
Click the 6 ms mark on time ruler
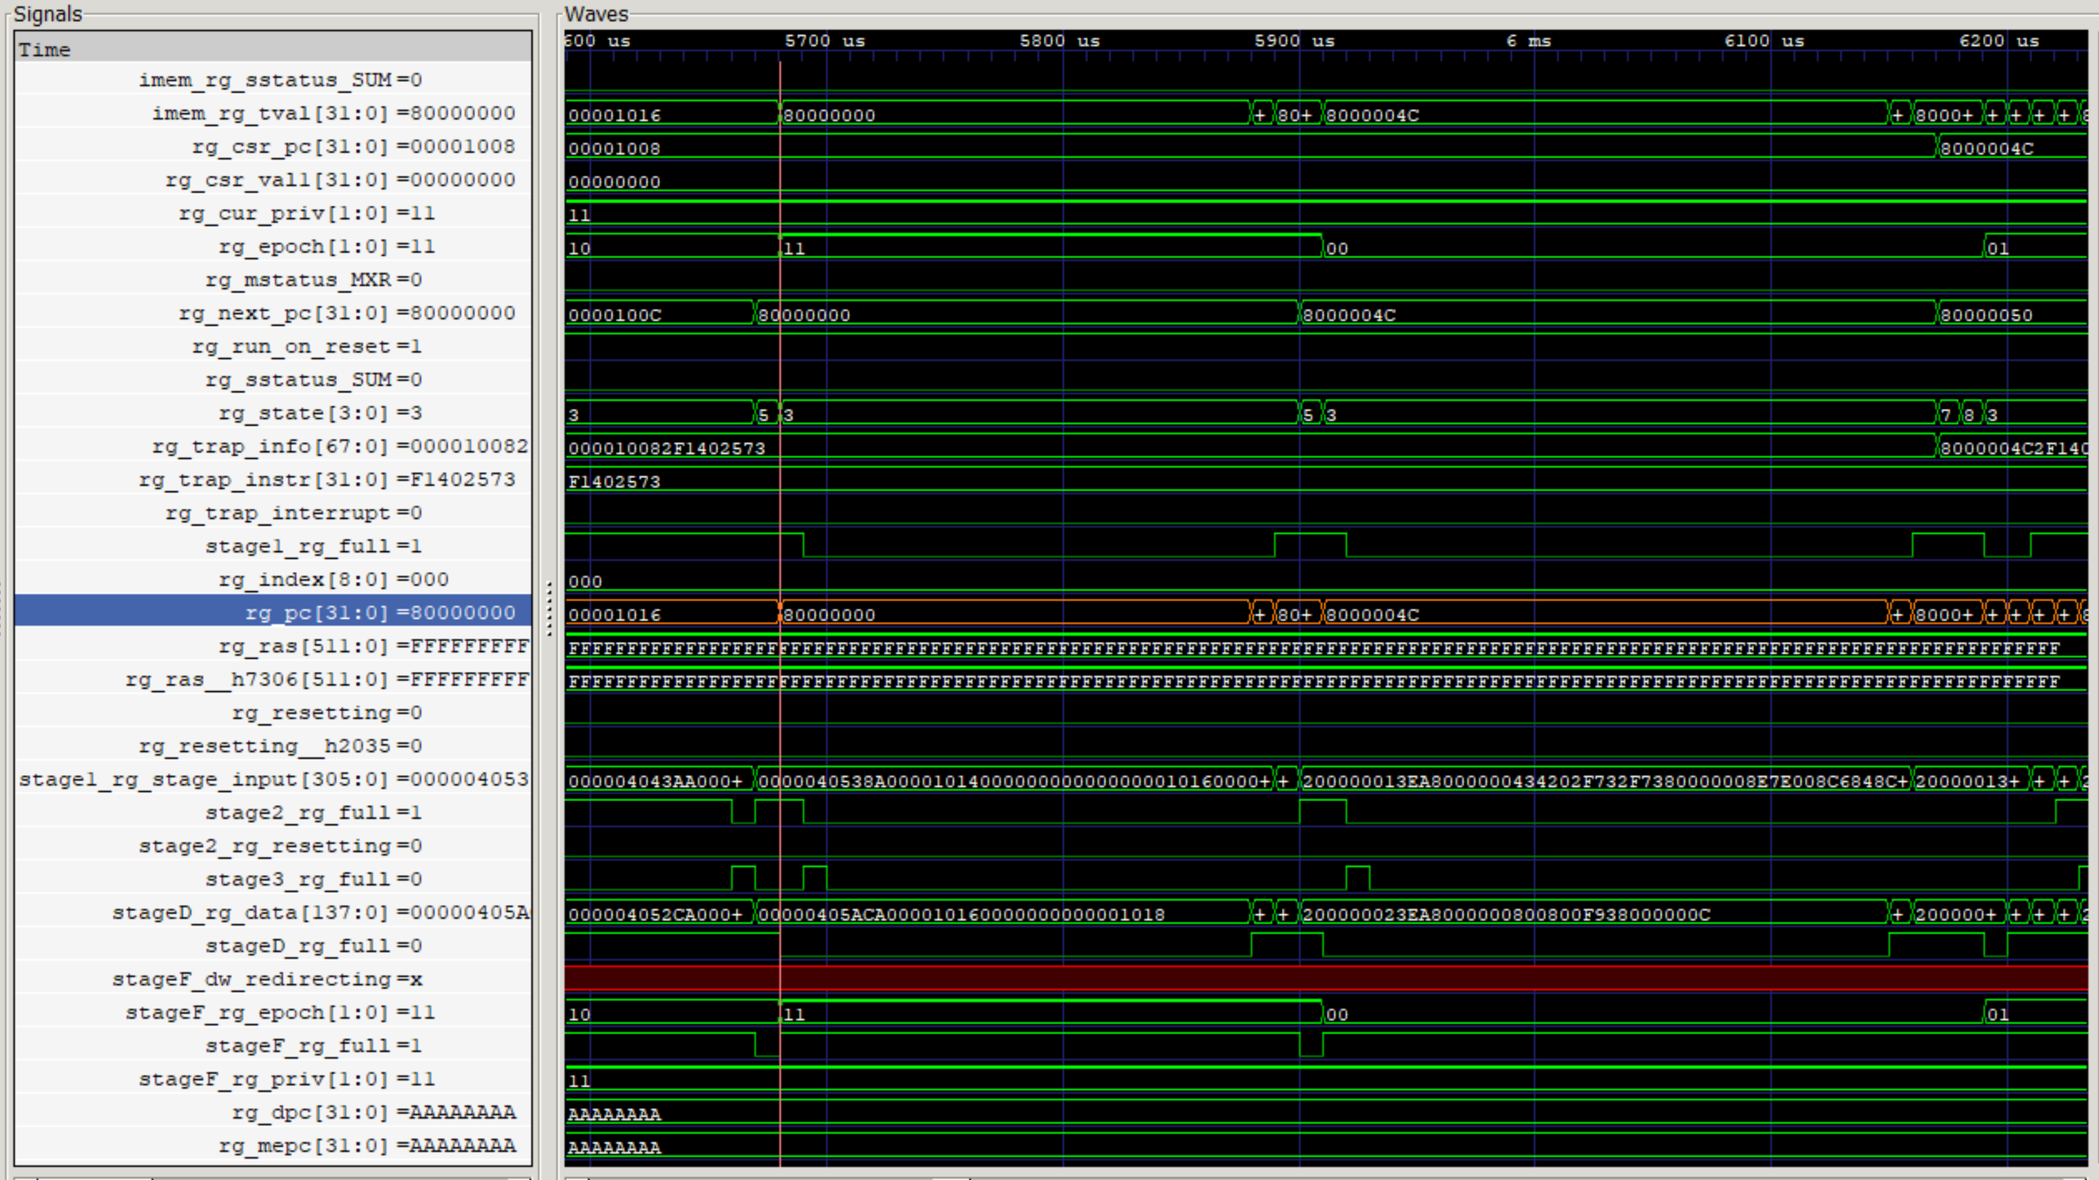pos(1533,41)
